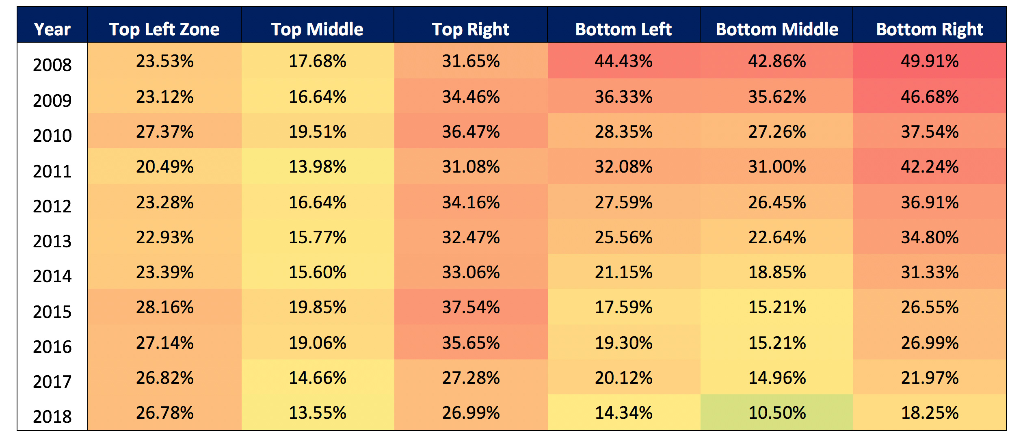This screenshot has width=1023, height=437.
Task: Click the 46.68% Bottom Right cell
Action: (929, 97)
